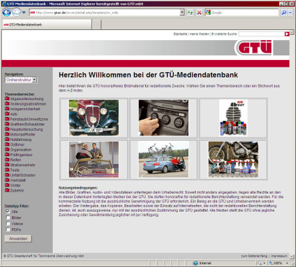Submit site search with red arrow button

tap(287, 34)
